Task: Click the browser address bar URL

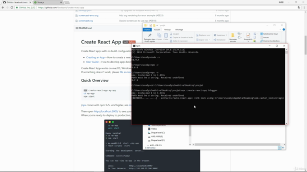Action: [x=61, y=8]
